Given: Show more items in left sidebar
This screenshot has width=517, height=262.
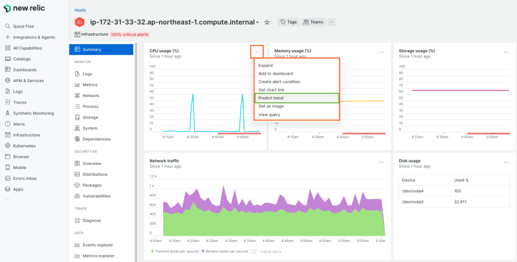Looking at the screenshot, I should pyautogui.click(x=7, y=200).
